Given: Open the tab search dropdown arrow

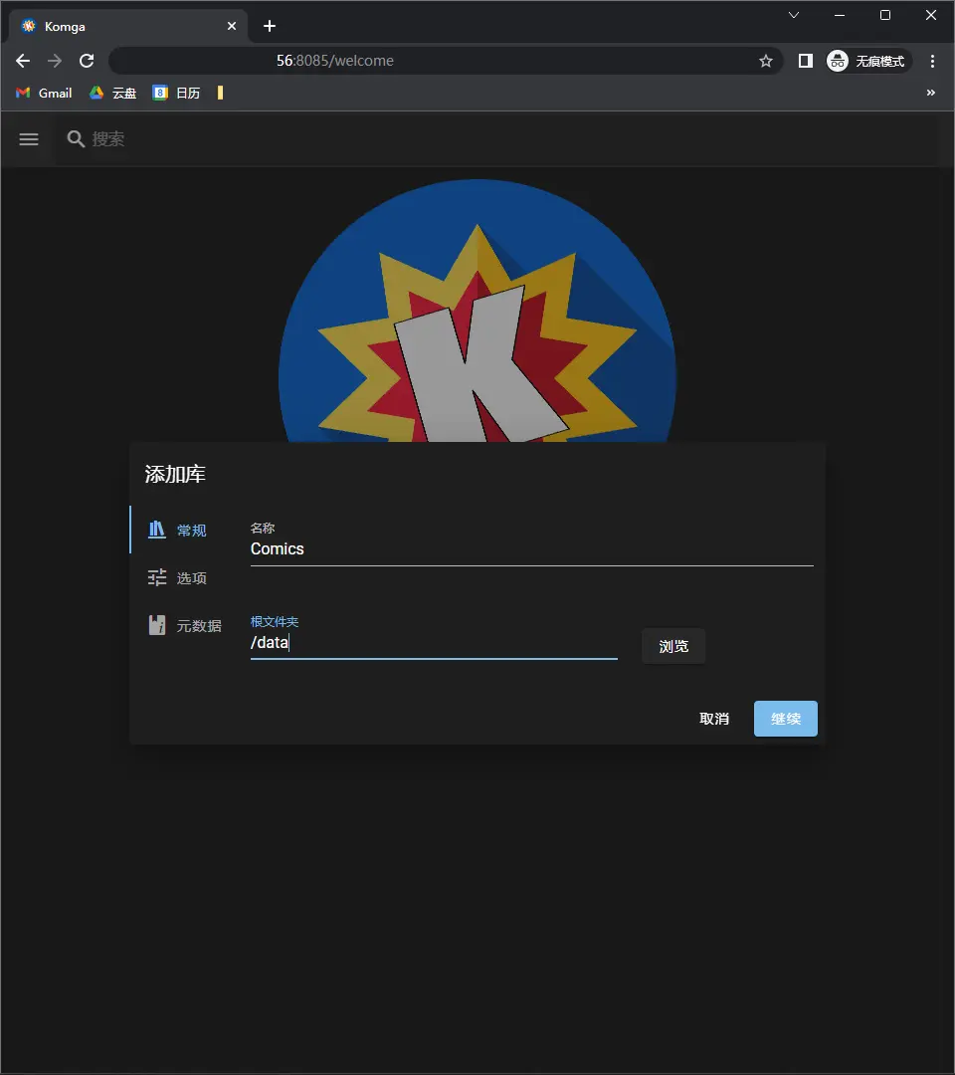Looking at the screenshot, I should (x=794, y=15).
